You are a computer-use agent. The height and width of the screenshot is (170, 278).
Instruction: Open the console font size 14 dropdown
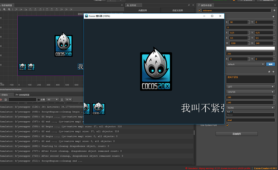point(68,100)
